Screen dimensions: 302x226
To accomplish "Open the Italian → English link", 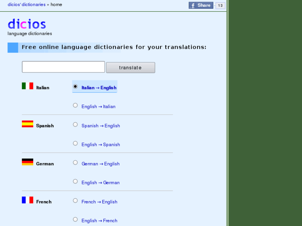I will click(x=99, y=88).
